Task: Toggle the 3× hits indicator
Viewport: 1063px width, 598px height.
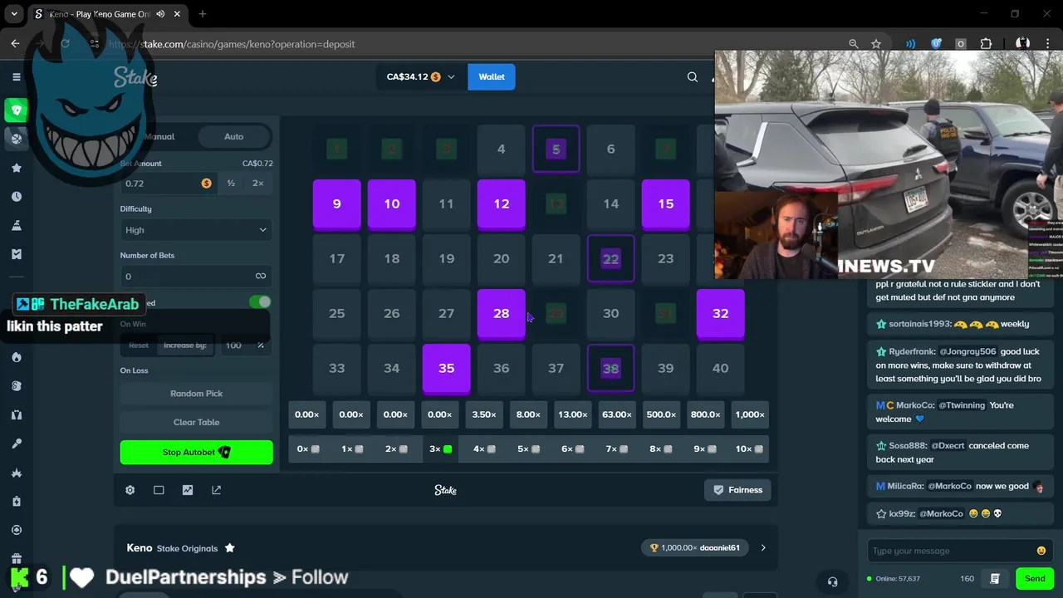Action: point(440,449)
